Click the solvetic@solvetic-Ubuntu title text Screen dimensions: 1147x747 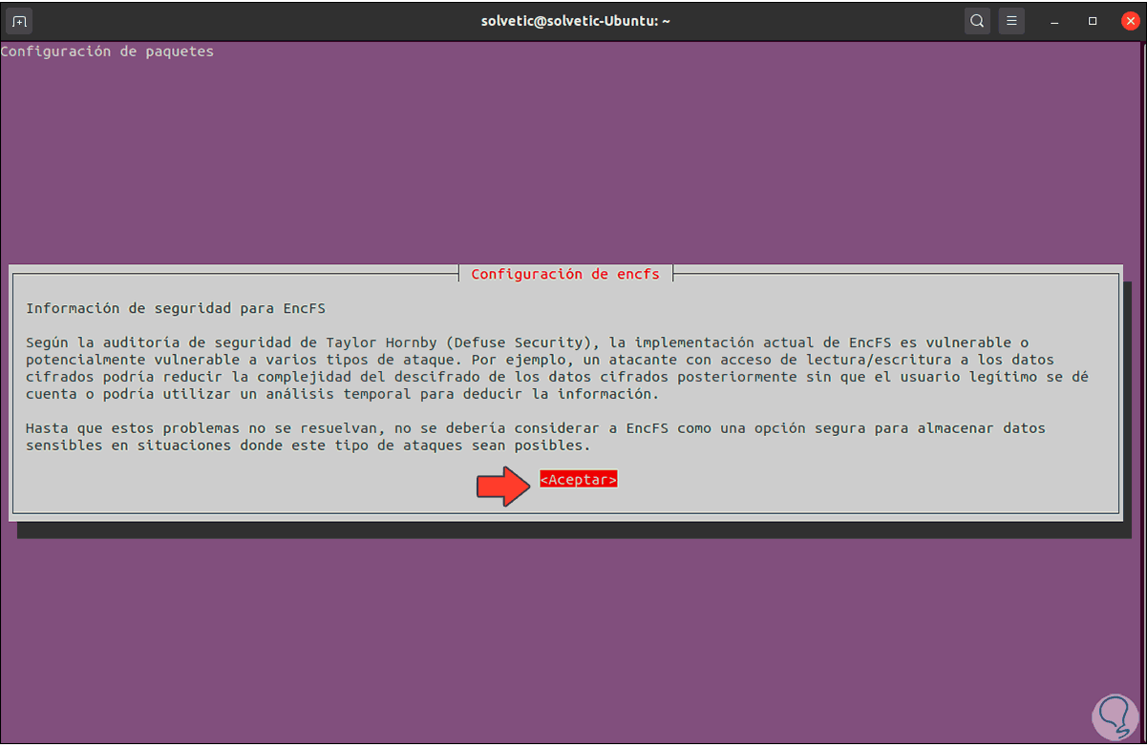click(576, 21)
